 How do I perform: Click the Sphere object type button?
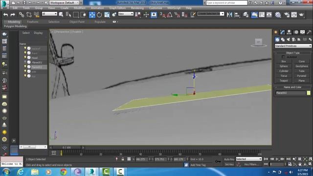click(x=284, y=66)
